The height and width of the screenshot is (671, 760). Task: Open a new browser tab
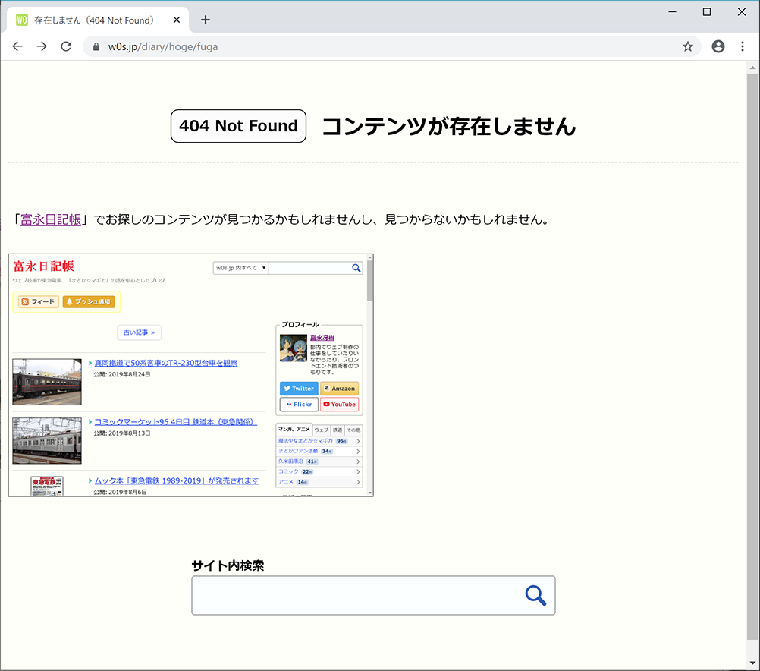pos(205,20)
